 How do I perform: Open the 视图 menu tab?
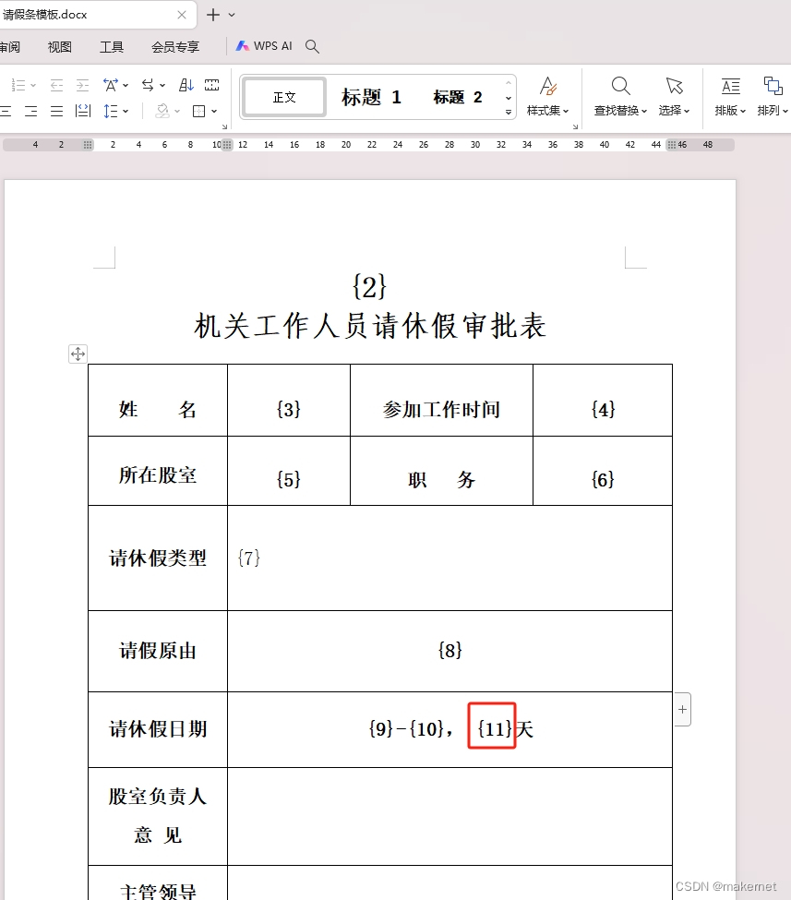pyautogui.click(x=60, y=47)
